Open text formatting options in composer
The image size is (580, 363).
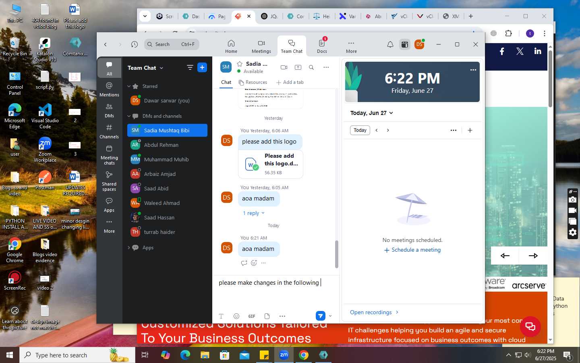[x=221, y=316]
